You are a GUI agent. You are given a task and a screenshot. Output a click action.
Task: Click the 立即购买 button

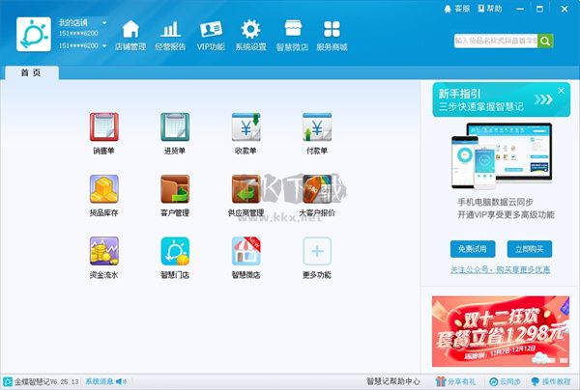tap(530, 249)
